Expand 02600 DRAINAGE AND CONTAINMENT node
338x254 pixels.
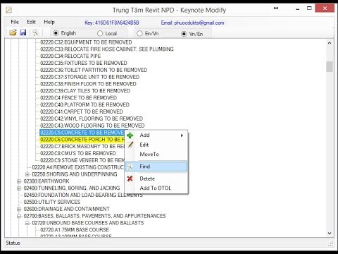click(19, 209)
